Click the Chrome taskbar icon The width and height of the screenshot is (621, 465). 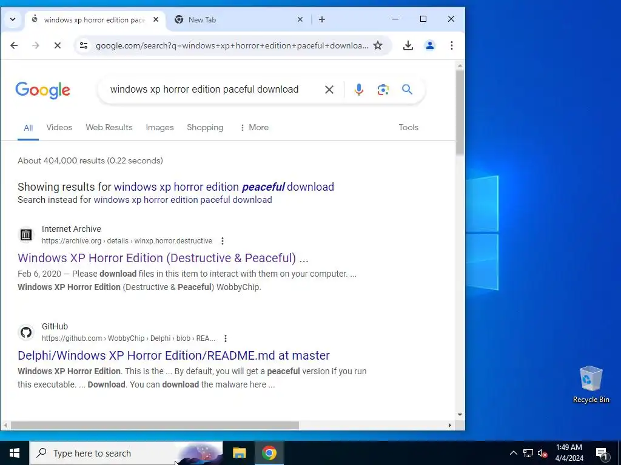[269, 453]
